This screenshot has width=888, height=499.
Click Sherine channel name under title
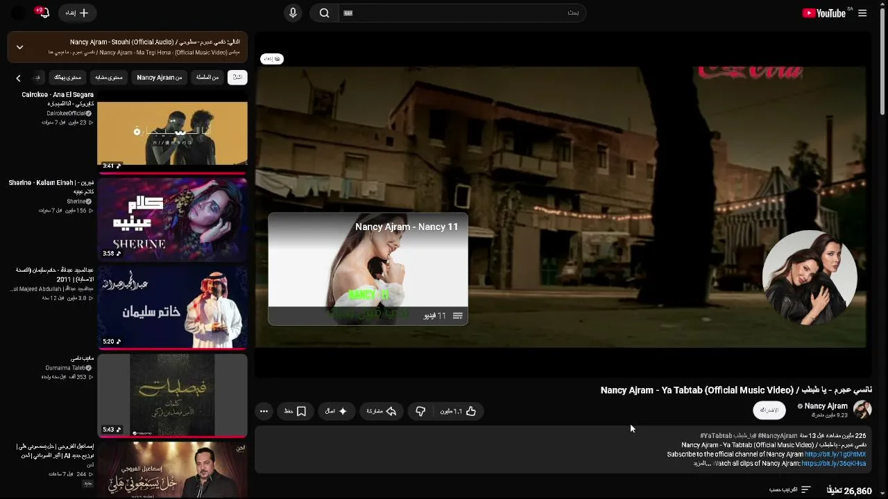click(x=76, y=201)
